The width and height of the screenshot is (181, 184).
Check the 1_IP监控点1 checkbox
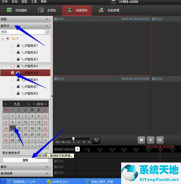click(12, 45)
